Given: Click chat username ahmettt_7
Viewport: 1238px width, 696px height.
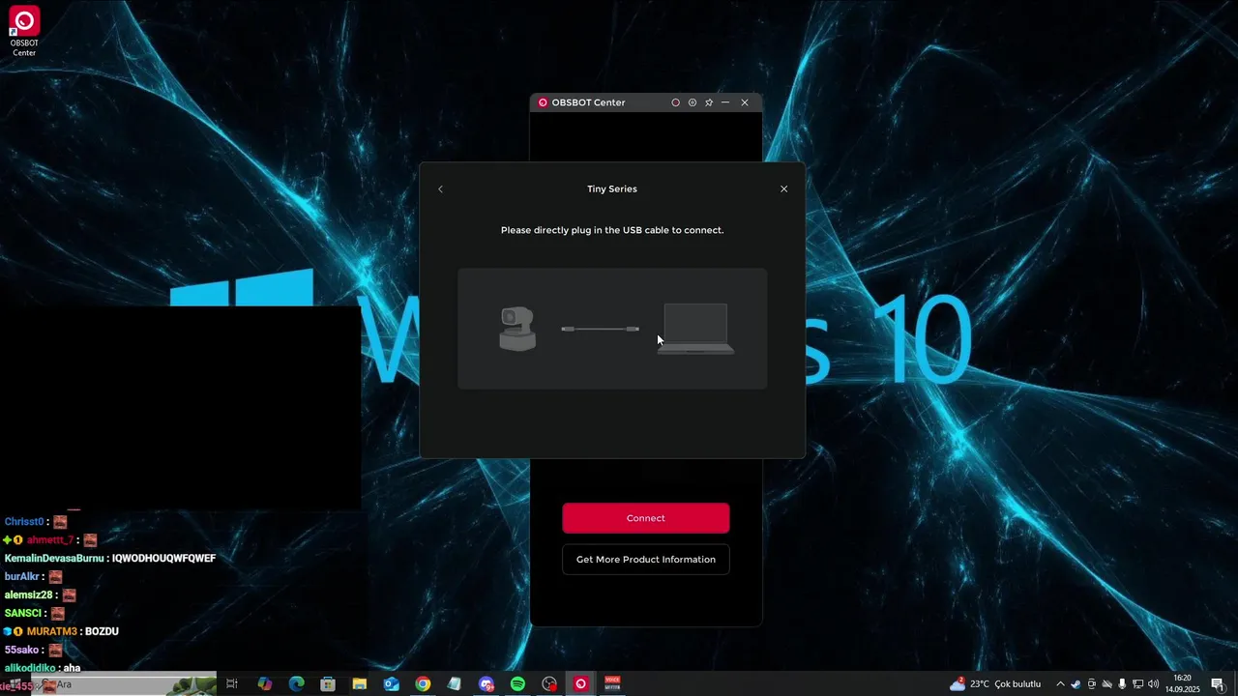Looking at the screenshot, I should [x=50, y=540].
